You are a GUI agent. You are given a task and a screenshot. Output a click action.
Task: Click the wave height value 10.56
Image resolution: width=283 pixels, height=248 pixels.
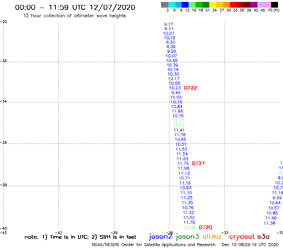(174, 83)
